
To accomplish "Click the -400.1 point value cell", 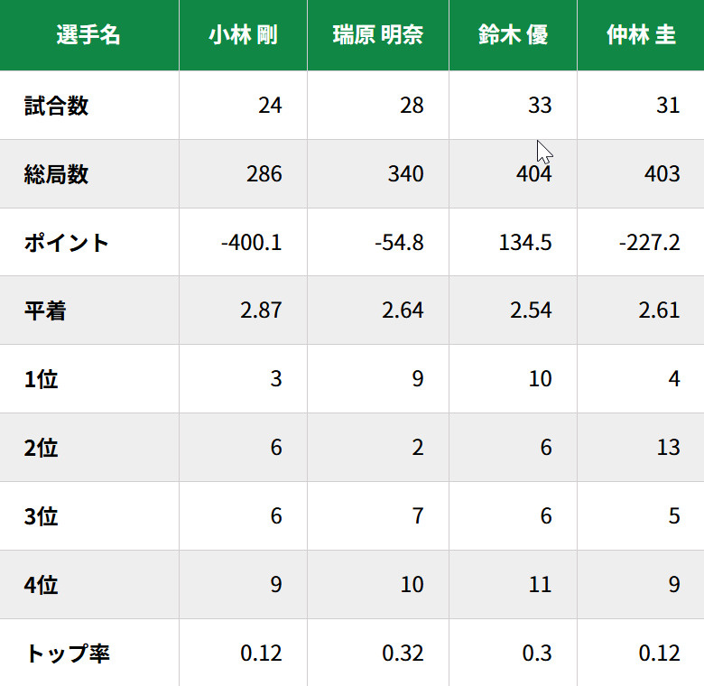I will point(251,243).
